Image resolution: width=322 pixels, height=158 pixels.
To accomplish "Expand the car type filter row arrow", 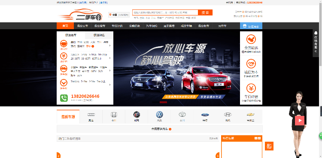I will coord(110,70).
